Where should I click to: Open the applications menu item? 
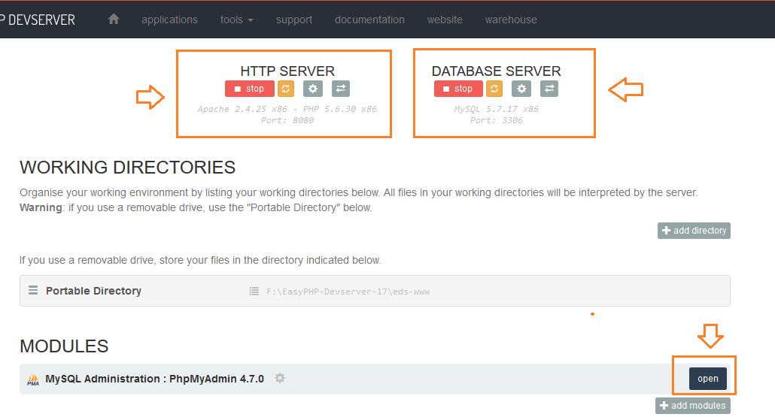point(169,20)
